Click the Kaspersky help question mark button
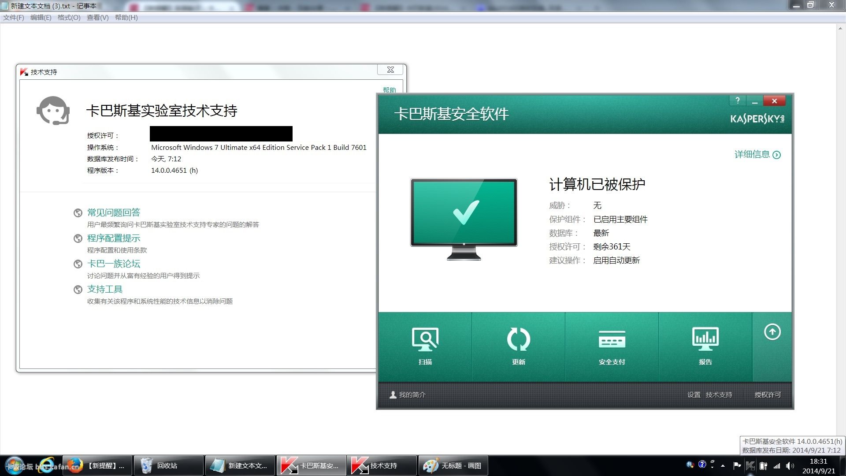The image size is (846, 476). pyautogui.click(x=738, y=100)
